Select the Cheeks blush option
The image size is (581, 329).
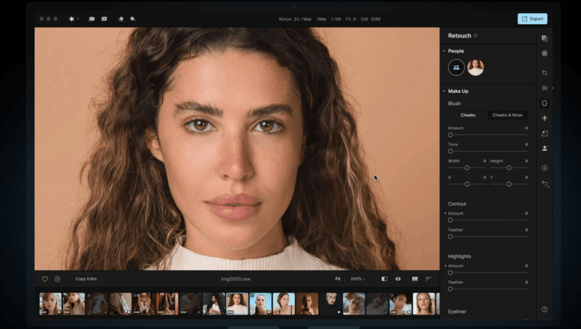[468, 115]
